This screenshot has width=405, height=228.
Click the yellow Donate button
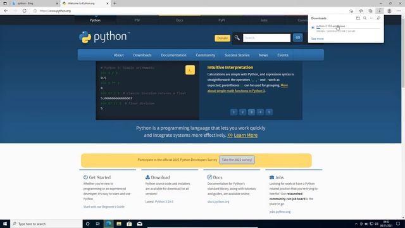[x=222, y=38]
